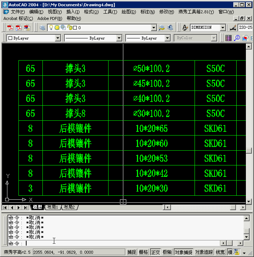Click the ByLayer color swatch square
Image resolution: width=254 pixels, height=257 pixels.
pos(10,38)
